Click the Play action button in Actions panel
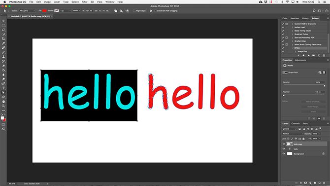The width and height of the screenshot is (330, 186). [308, 55]
